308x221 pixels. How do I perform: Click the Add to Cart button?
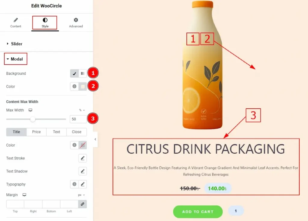(x=198, y=212)
